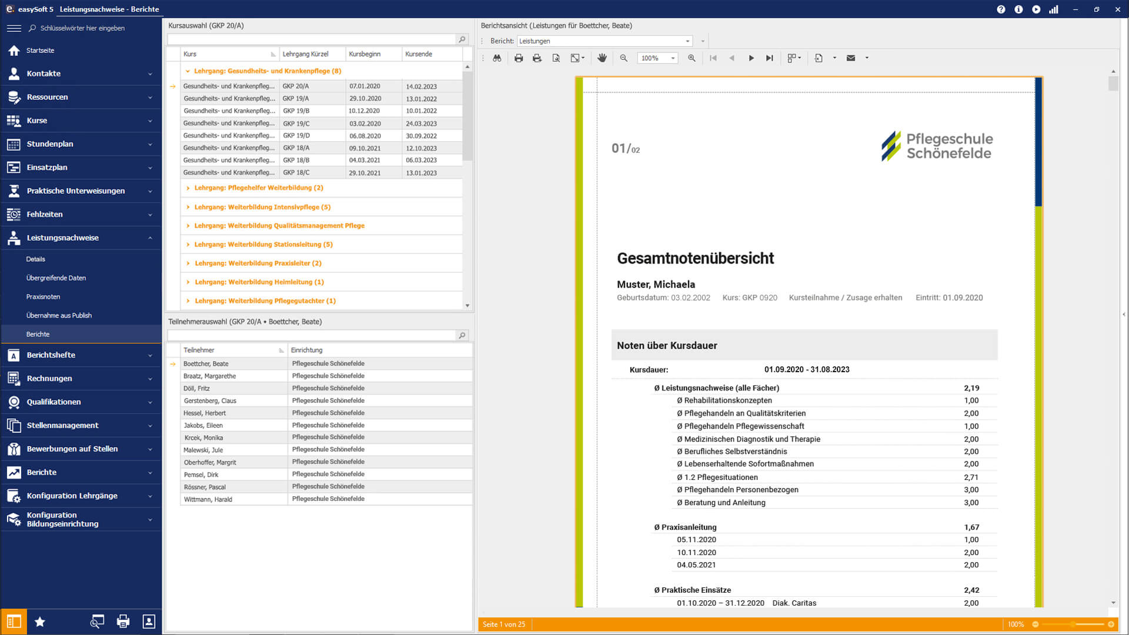Click the favorites star icon at bottom
The width and height of the screenshot is (1129, 635).
click(40, 622)
